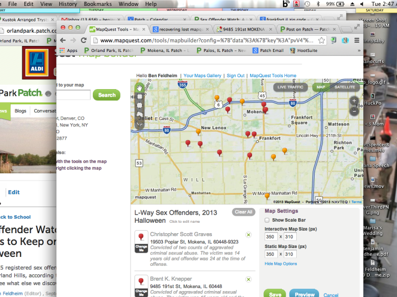Switch to the 'recovering lost mapqu' tab
The image size is (397, 297).
coord(180,29)
